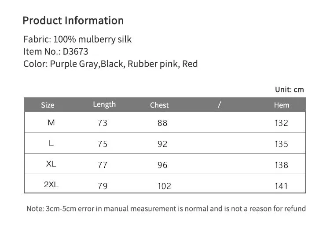Click the Item No.: D3673 text
This screenshot has height=225, width=330.
56,52
